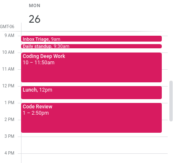Click the 12 PM time label
174x163 pixels.
[8, 86]
